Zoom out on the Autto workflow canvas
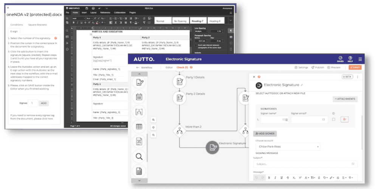 [x=153, y=135]
